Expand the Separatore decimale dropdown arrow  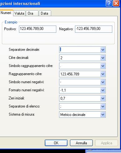pyautogui.click(x=103, y=50)
